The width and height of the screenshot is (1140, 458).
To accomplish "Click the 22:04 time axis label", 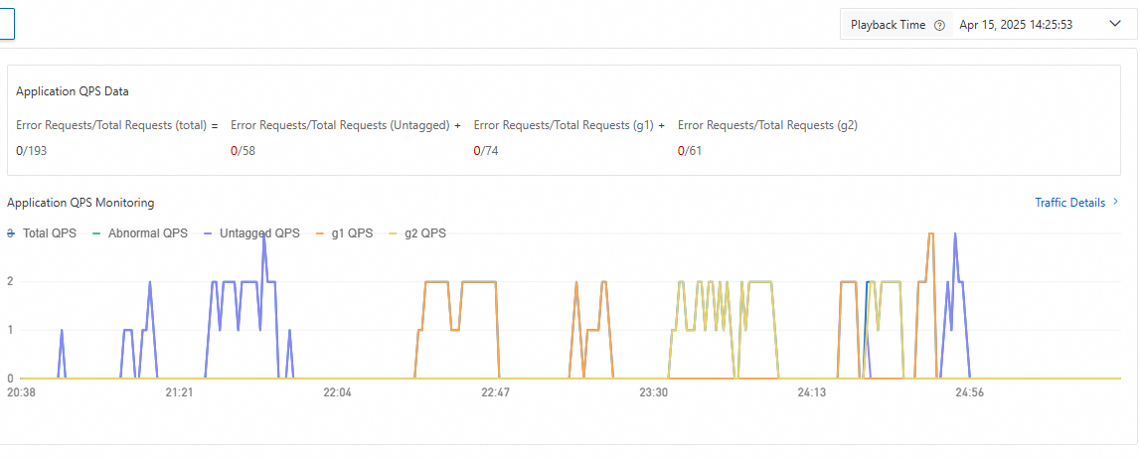I will [x=337, y=392].
